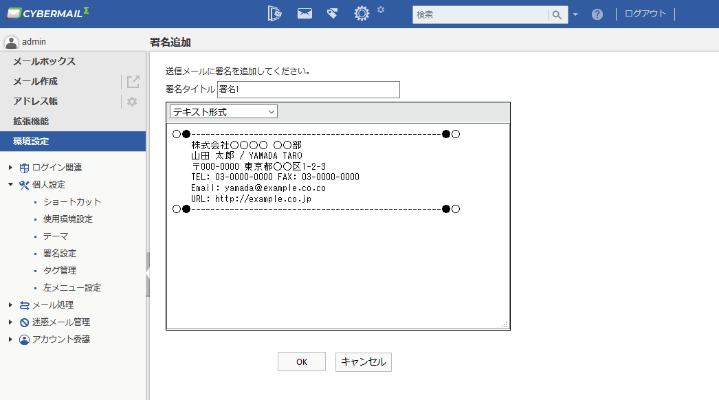Click the admin user avatar icon

click(11, 42)
